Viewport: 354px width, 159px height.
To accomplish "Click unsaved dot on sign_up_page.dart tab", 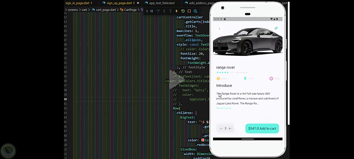I will (138, 3).
